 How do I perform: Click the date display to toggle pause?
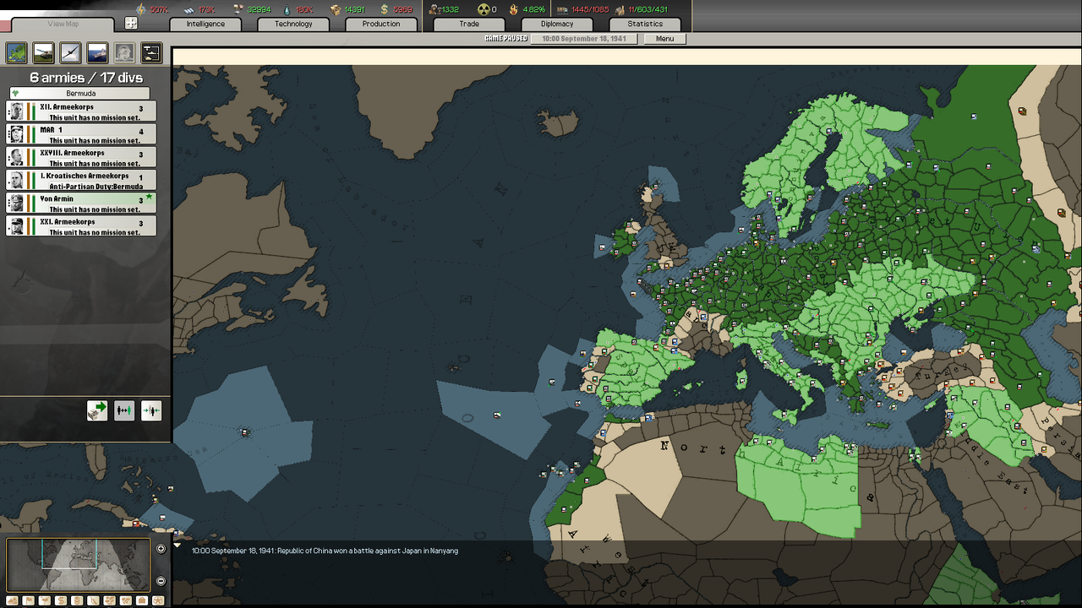(584, 39)
